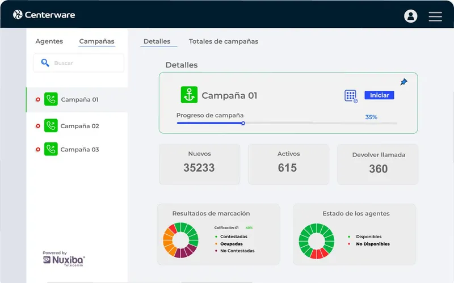Open the Detalles tab
The height and width of the screenshot is (283, 454).
tap(157, 41)
